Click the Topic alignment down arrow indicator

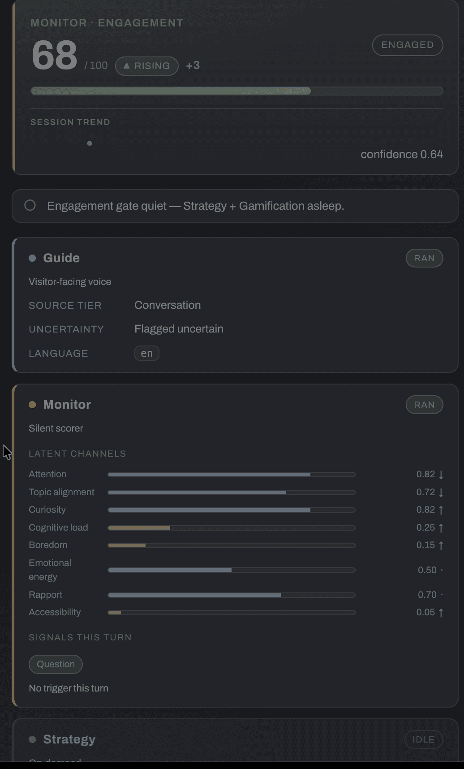[x=441, y=493]
